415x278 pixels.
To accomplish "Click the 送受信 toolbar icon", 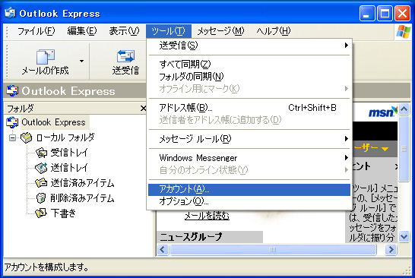I will 125,56.
